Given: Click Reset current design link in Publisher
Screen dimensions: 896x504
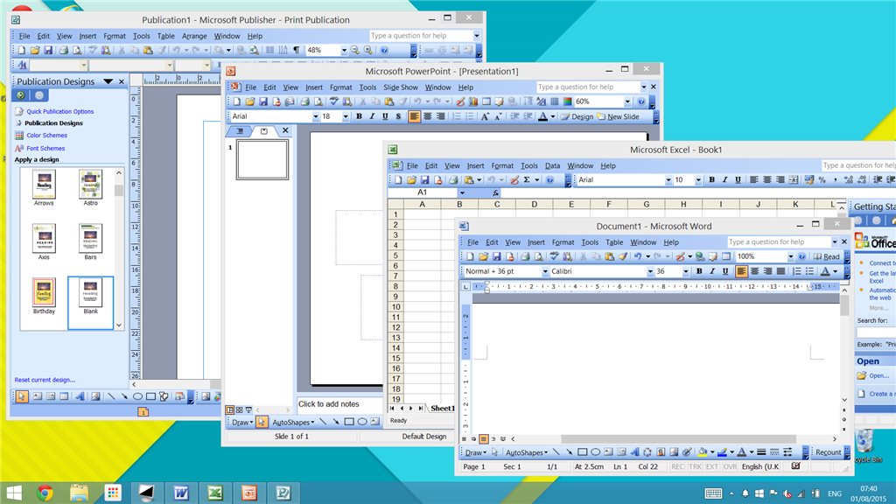Looking at the screenshot, I should tap(45, 380).
